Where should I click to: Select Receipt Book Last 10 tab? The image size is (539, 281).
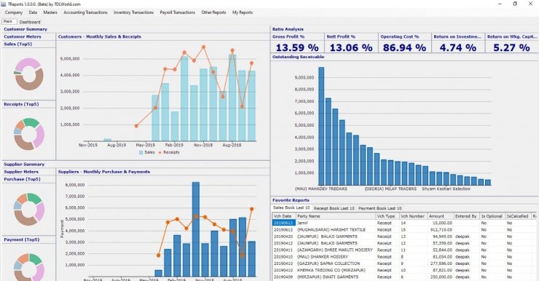[334, 208]
